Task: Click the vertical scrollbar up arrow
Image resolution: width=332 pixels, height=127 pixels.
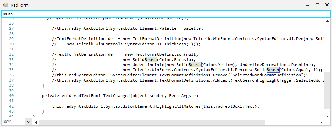Action: click(x=327, y=21)
